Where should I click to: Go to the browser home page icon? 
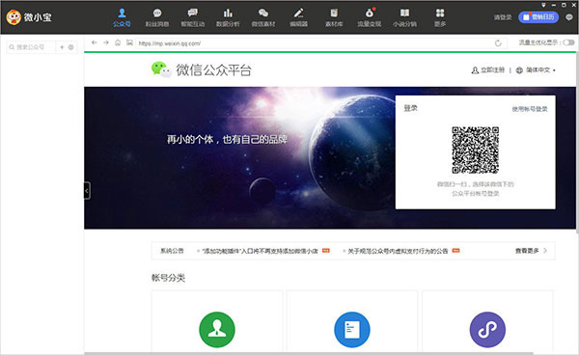(118, 42)
